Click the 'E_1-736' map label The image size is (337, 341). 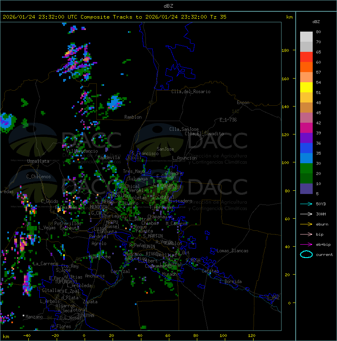(228, 120)
